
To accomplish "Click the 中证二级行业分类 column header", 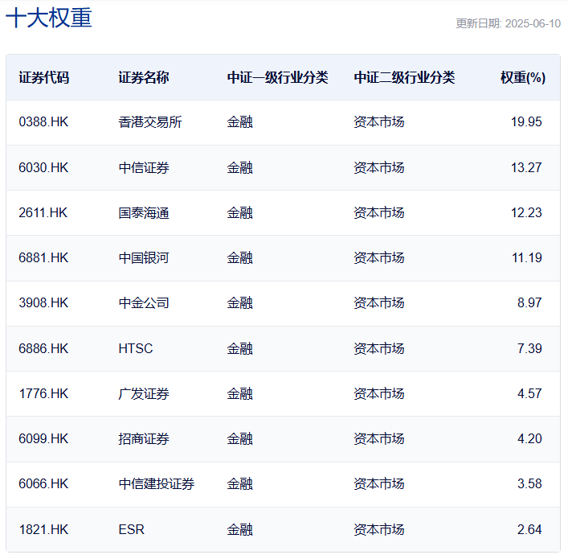I will click(404, 78).
